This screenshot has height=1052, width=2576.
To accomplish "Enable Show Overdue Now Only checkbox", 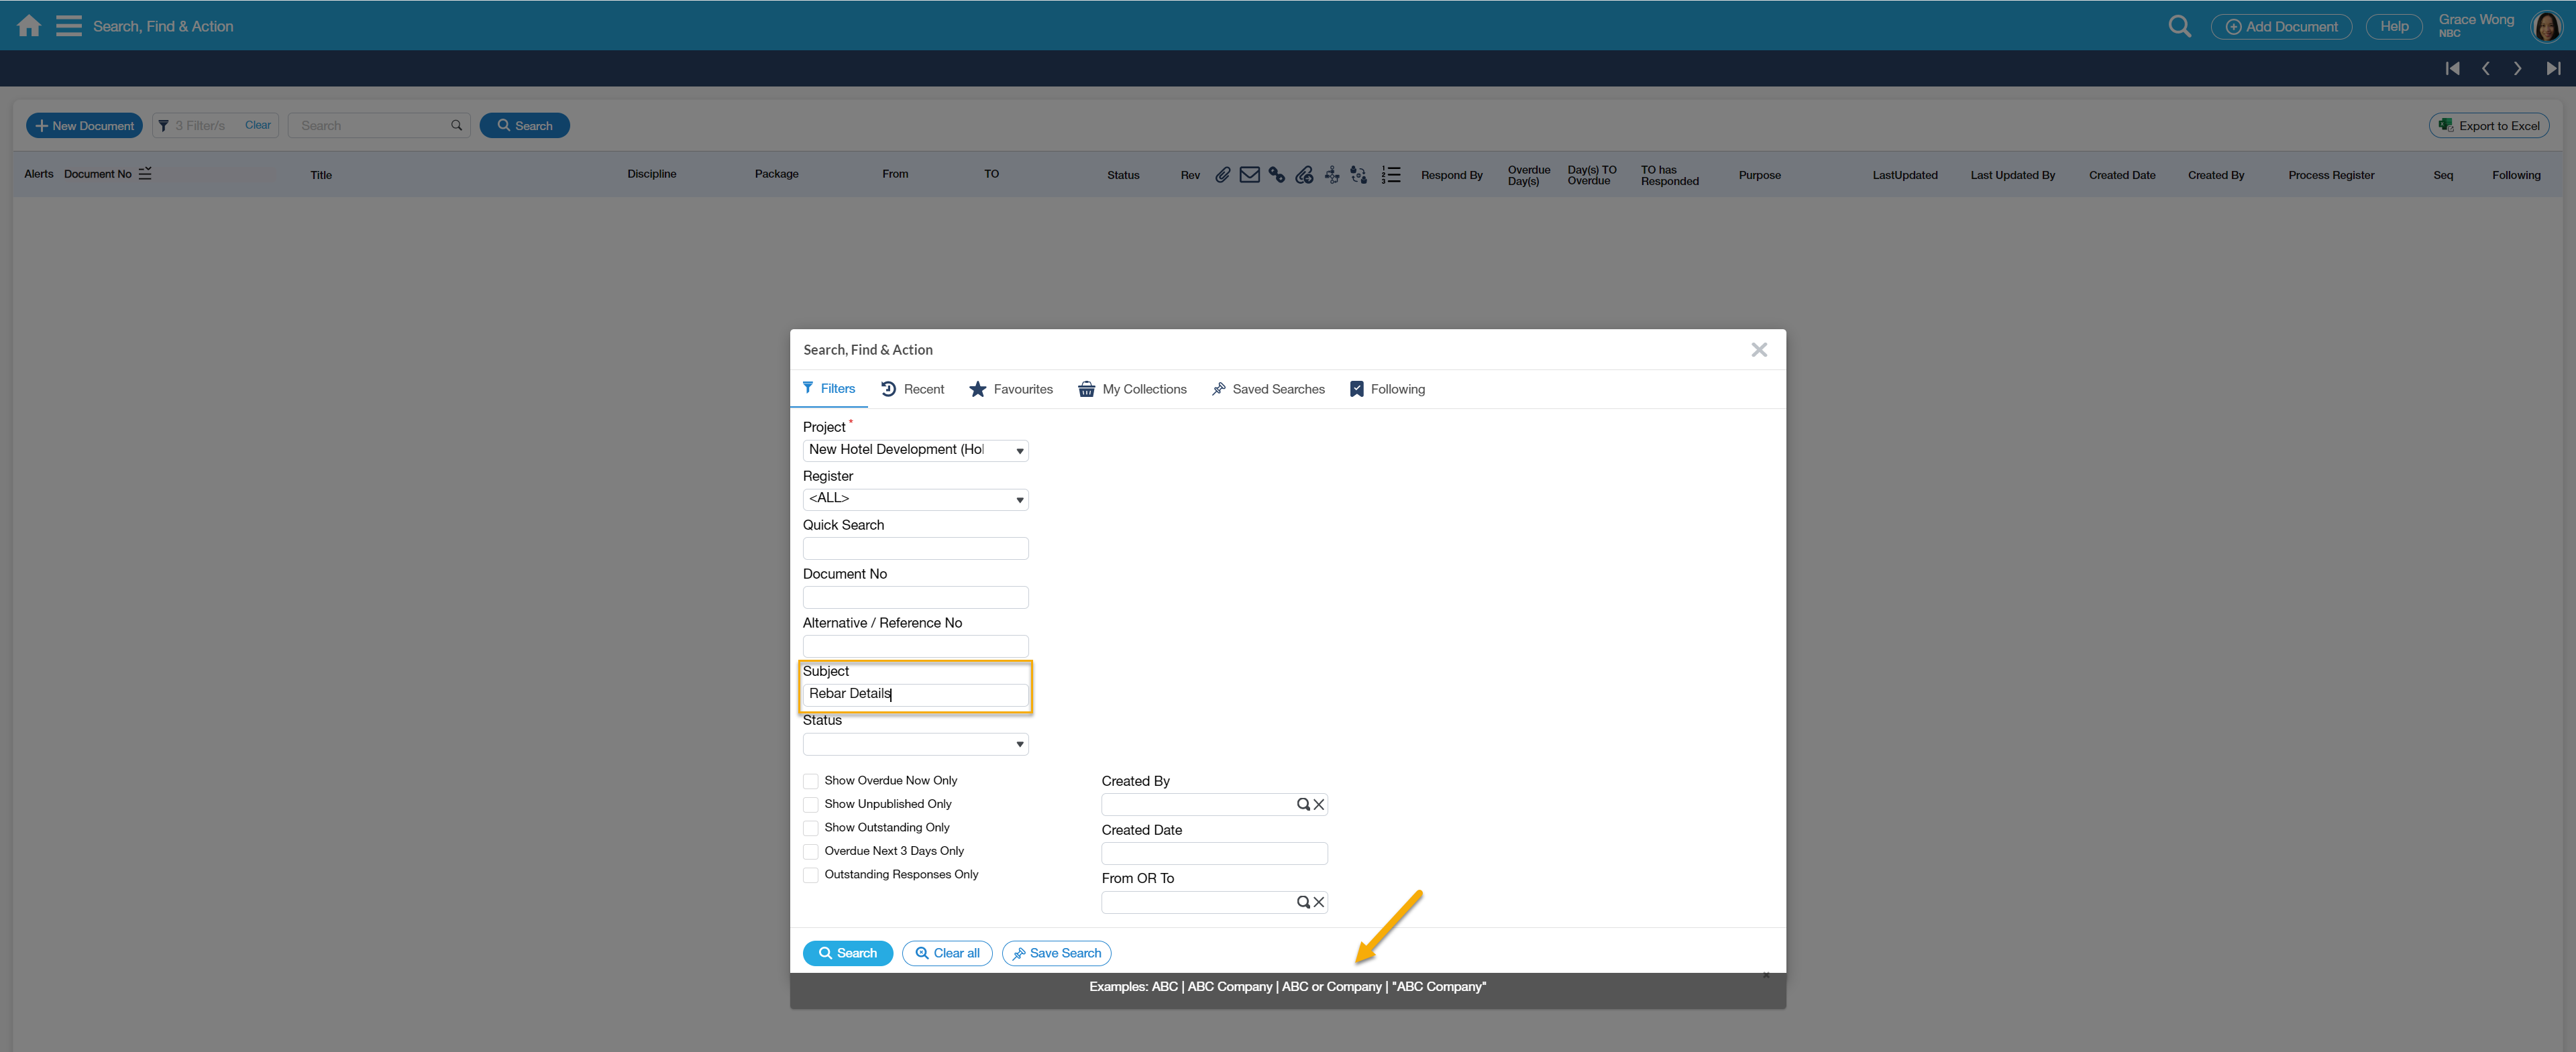I will click(x=811, y=781).
